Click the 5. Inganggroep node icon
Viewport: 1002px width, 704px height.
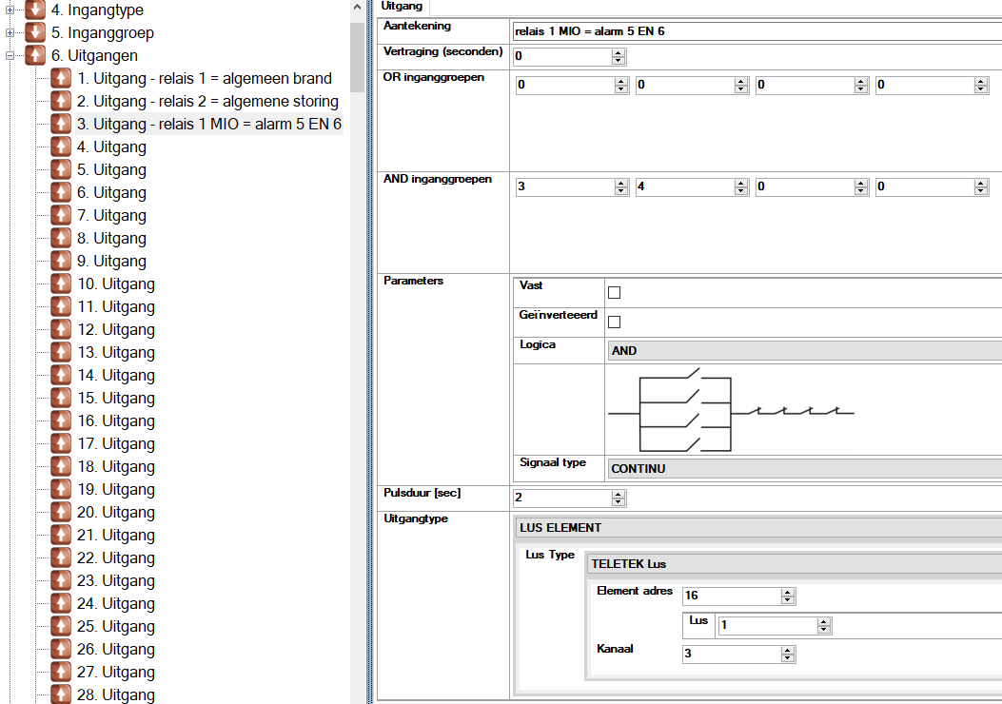(35, 32)
